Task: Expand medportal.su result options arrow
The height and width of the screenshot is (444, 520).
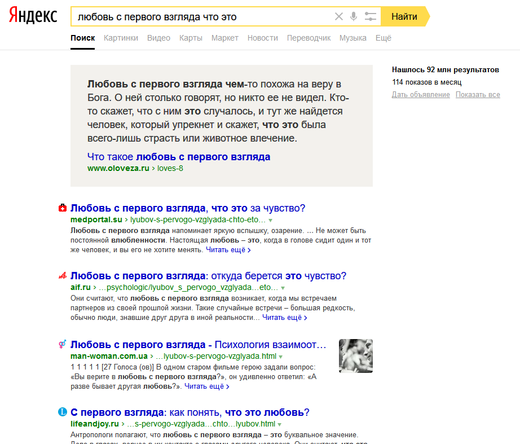Action: click(271, 220)
